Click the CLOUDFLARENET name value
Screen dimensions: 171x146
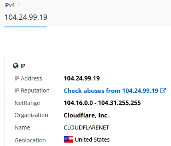click(87, 127)
